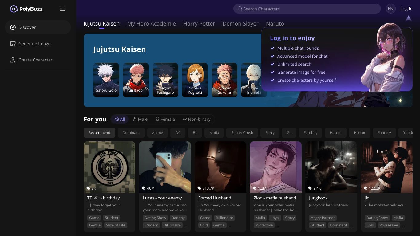
Task: Click the chat count icon on Zion card
Action: pyautogui.click(x=255, y=188)
